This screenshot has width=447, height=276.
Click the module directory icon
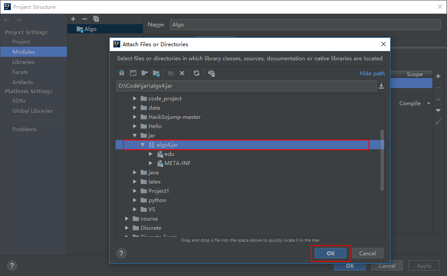coord(156,73)
